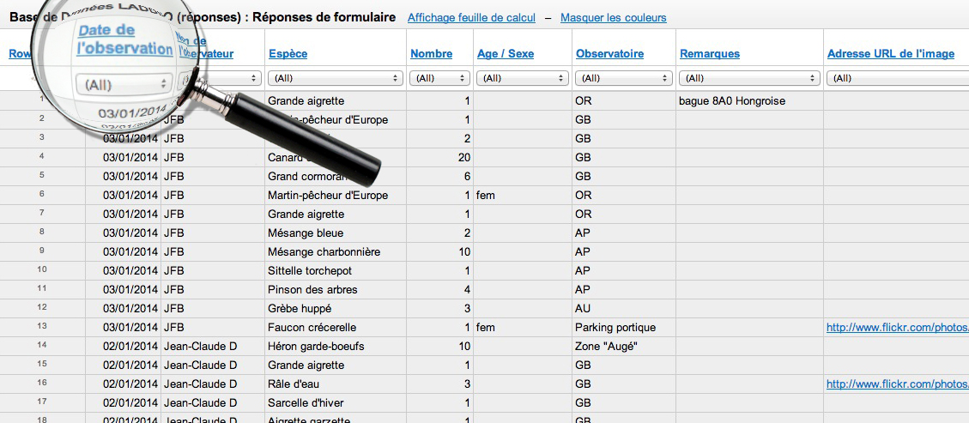The height and width of the screenshot is (423, 969).
Task: Expand the Remarques filter dropdown
Action: [749, 78]
